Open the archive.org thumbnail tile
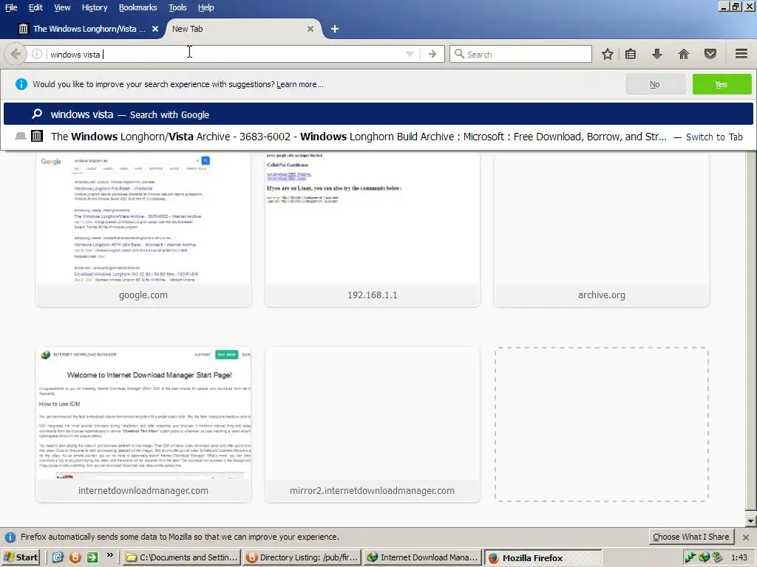The height and width of the screenshot is (567, 757). coord(602,229)
